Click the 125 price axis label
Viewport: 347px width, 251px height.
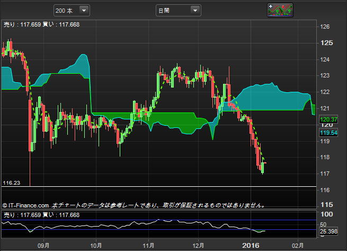[327, 43]
